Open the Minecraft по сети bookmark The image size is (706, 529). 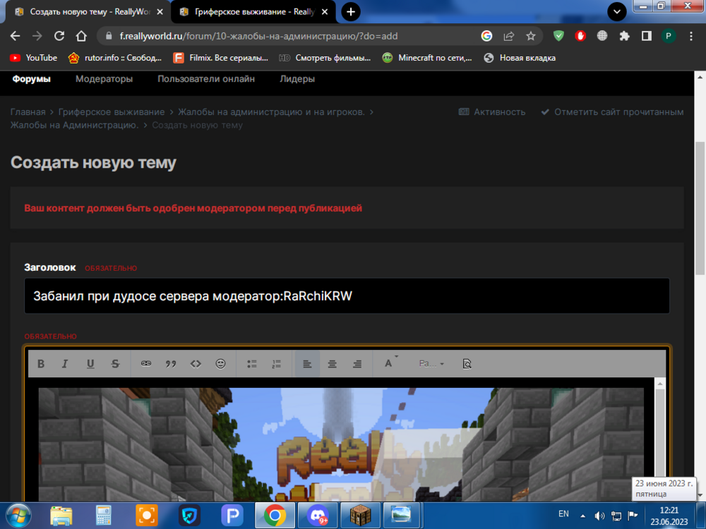427,58
